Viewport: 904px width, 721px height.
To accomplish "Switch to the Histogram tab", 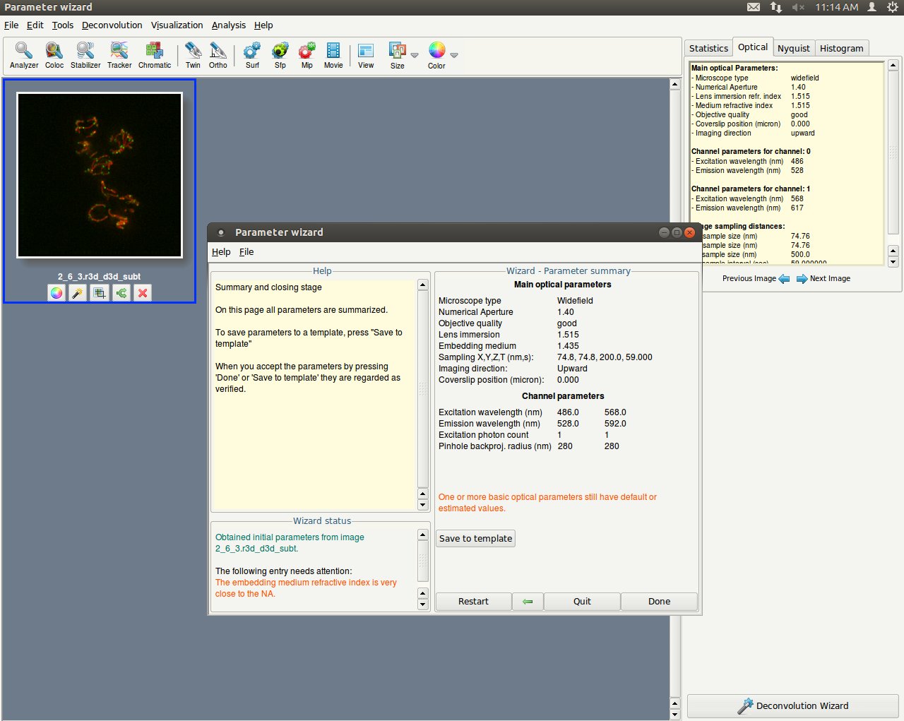I will pos(841,48).
